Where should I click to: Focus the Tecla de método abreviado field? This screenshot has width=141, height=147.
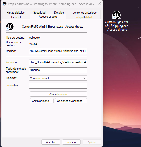pyautogui.click(x=58, y=70)
